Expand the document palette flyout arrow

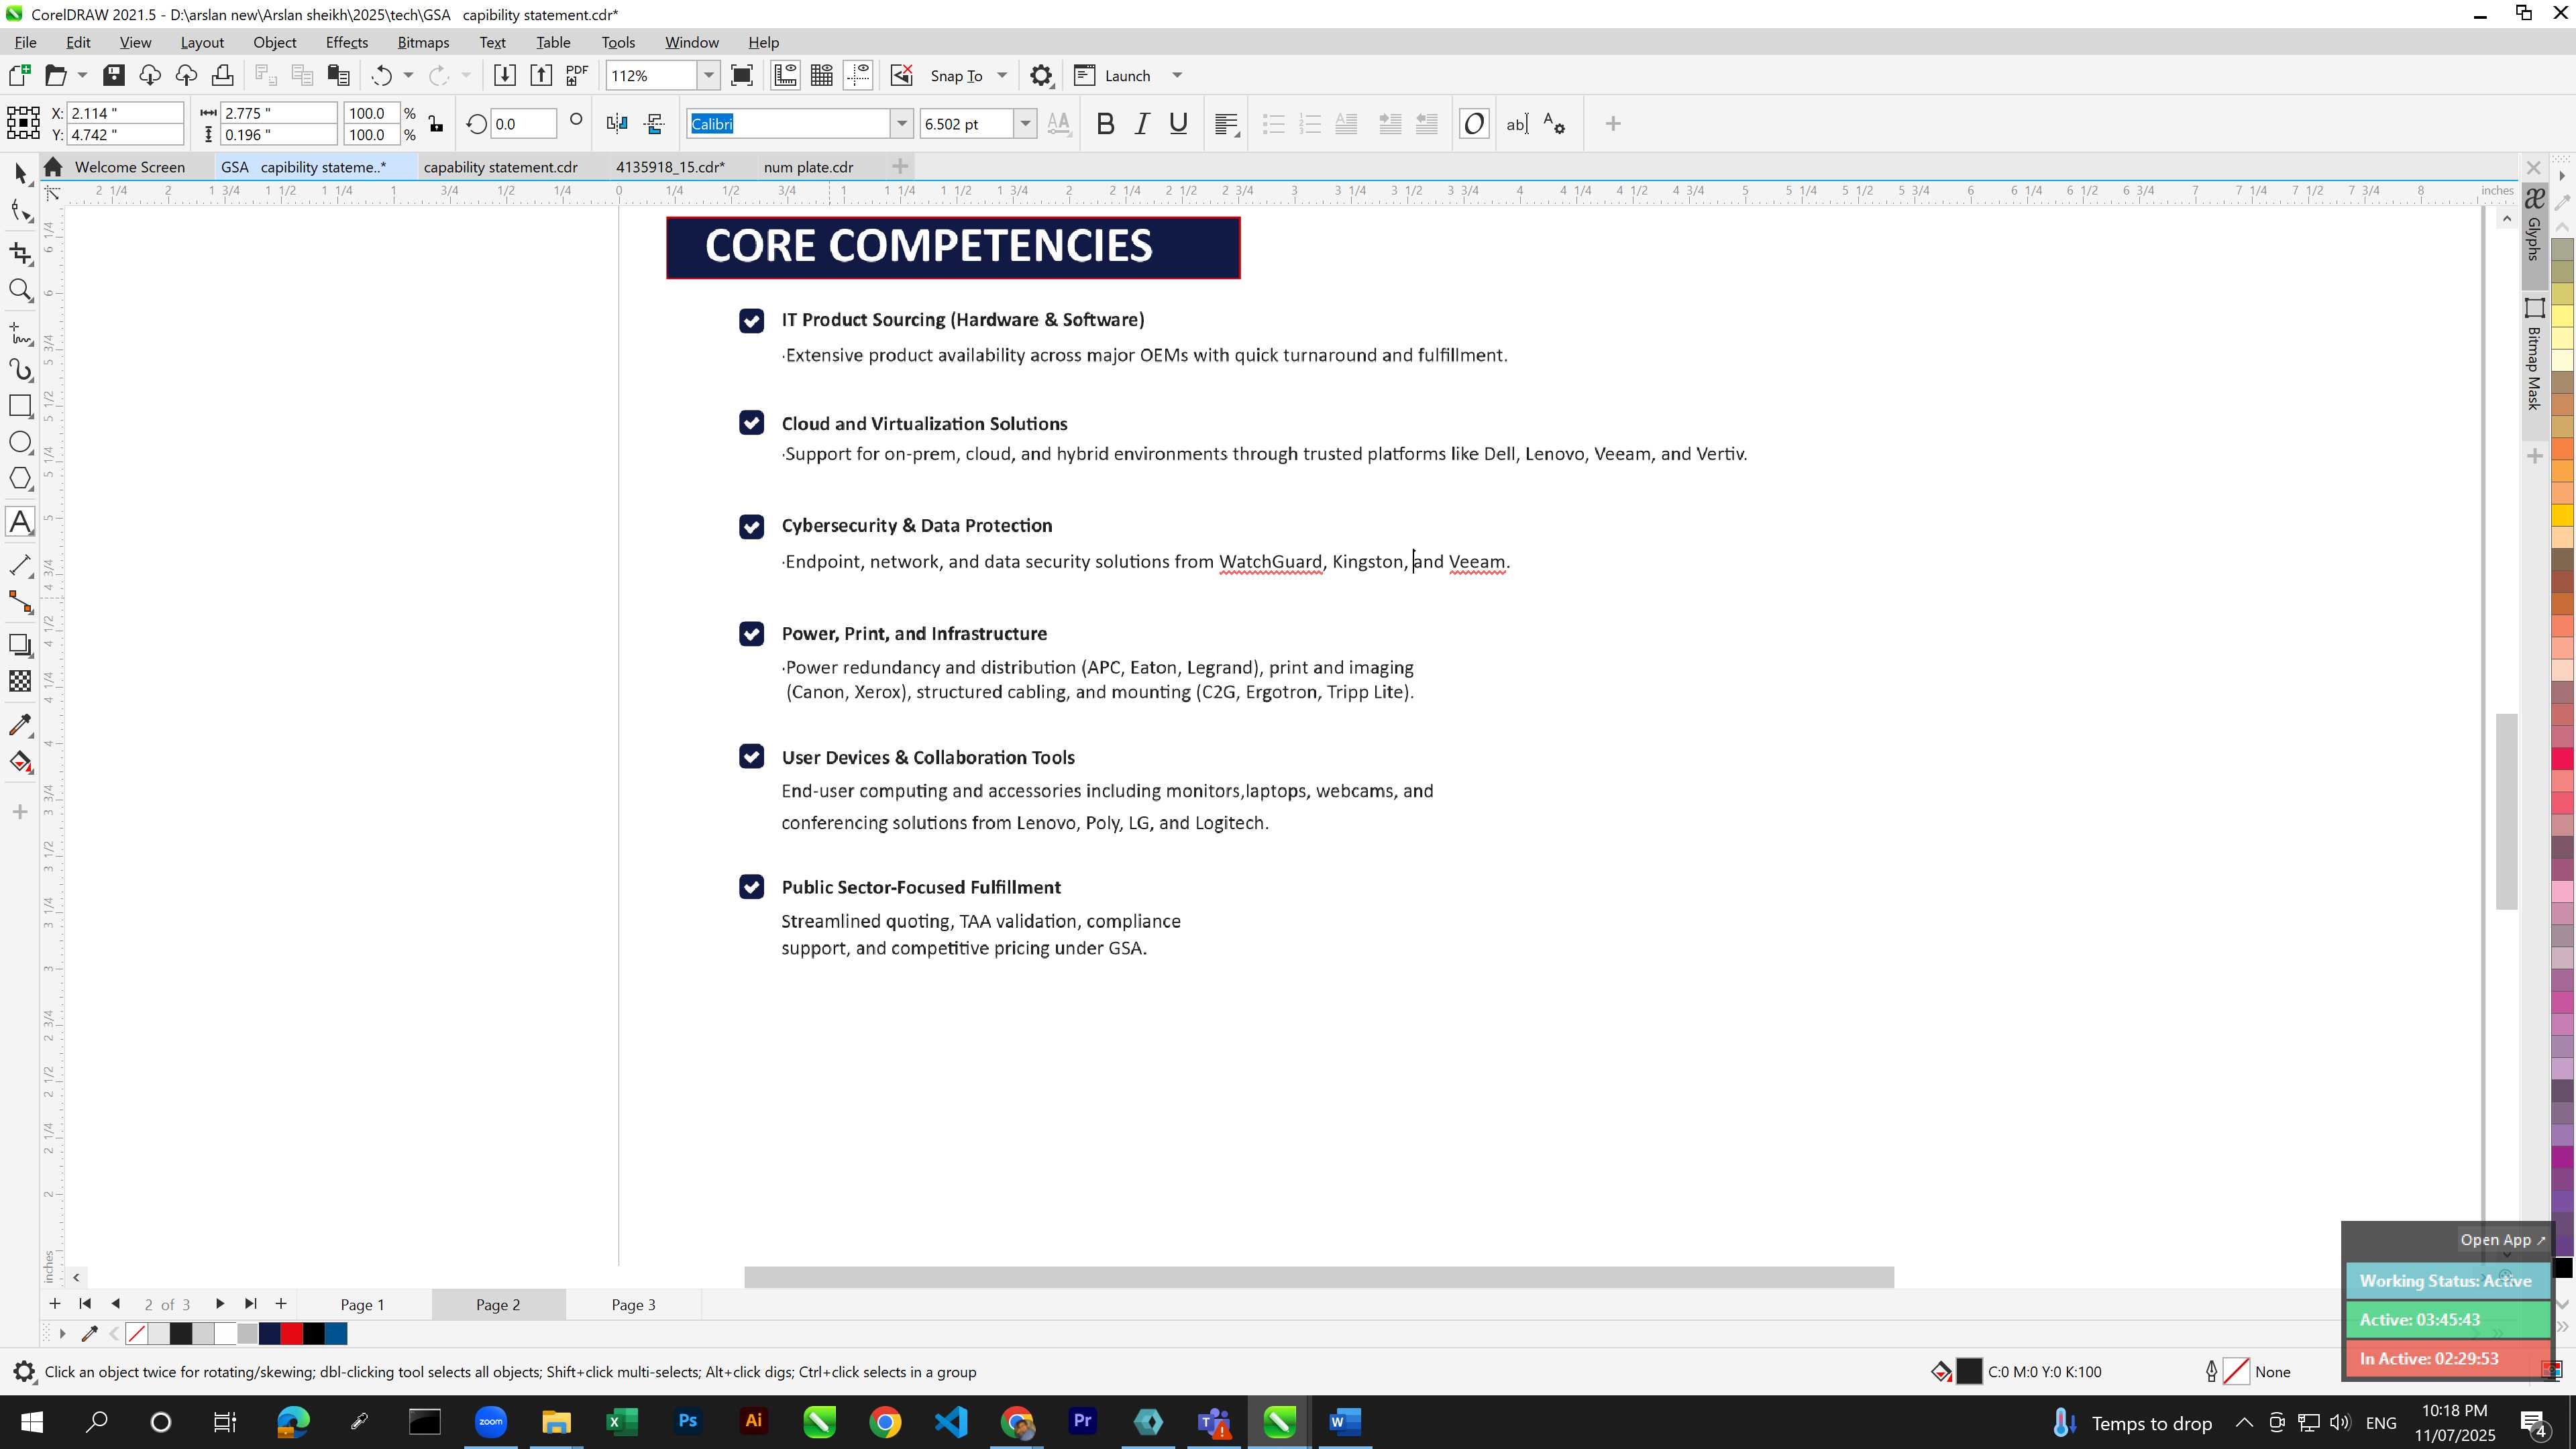[x=62, y=1333]
